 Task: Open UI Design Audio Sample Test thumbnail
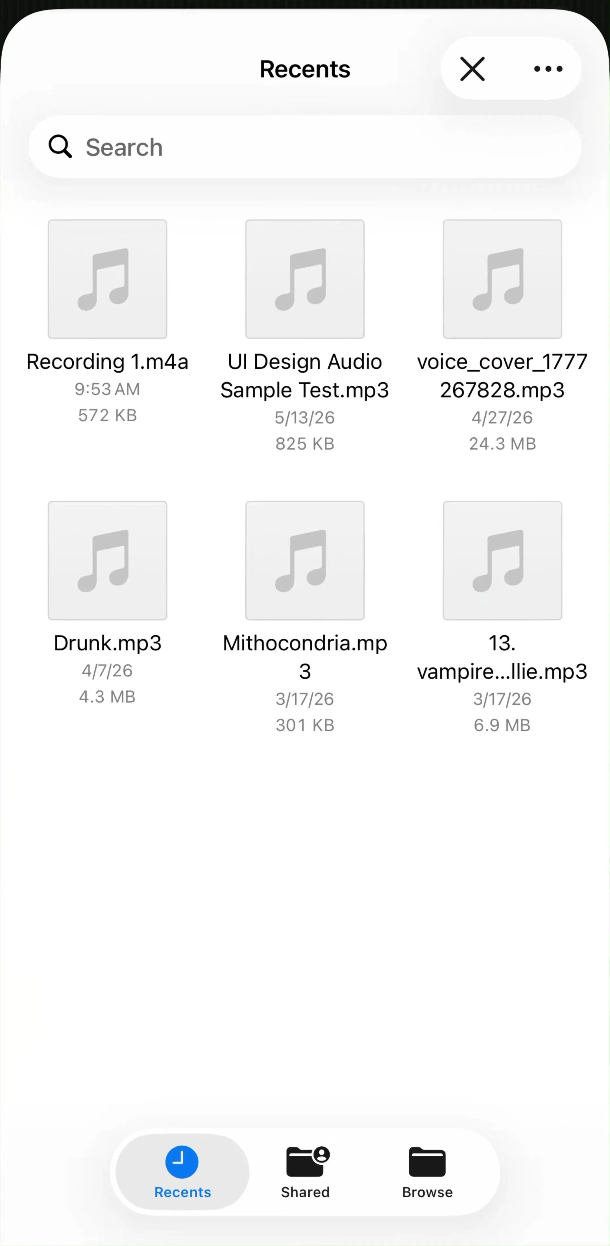coord(305,279)
